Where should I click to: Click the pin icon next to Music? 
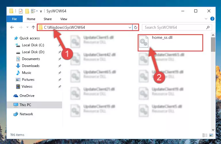click(x=59, y=73)
